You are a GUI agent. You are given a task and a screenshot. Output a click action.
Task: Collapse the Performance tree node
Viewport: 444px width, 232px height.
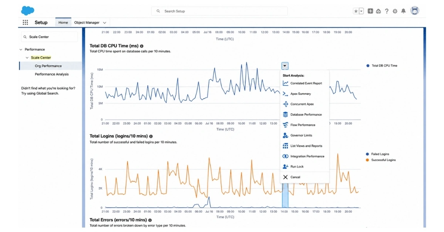[21, 50]
